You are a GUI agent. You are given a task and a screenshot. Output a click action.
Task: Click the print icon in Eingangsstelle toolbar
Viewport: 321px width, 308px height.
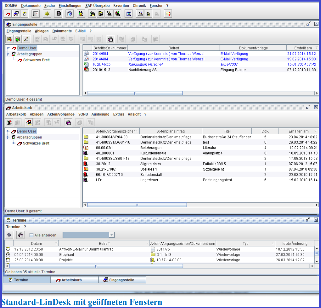pos(110,39)
